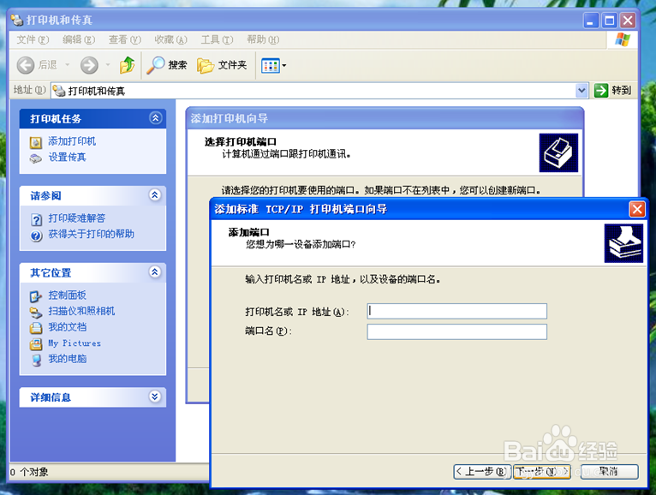Viewport: 656px width, 495px height.
Task: Open the Views icon dropdown
Action: [273, 66]
